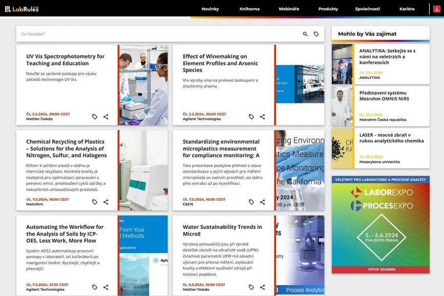Open 'Chemical Recycling of Plastics' webinar title

pyautogui.click(x=67, y=149)
